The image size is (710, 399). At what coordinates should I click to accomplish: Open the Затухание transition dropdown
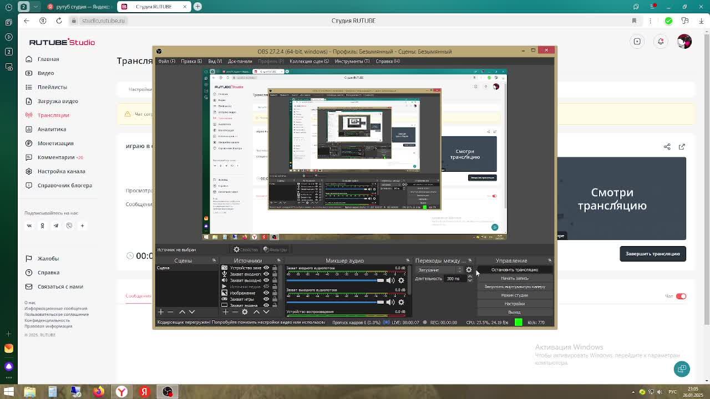tap(439, 270)
